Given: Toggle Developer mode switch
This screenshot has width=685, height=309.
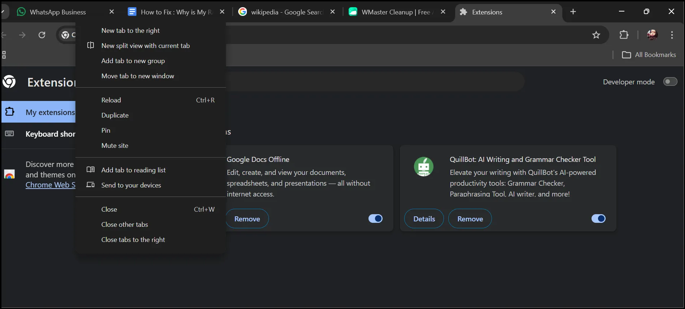Looking at the screenshot, I should point(670,82).
